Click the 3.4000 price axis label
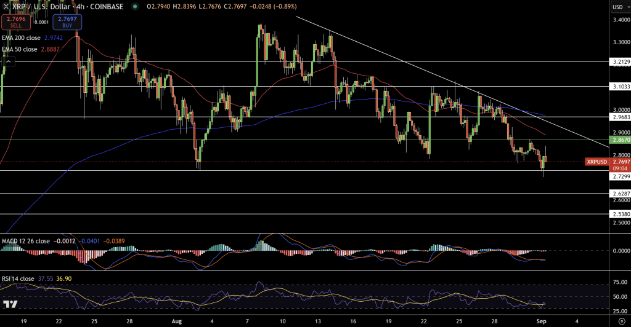The height and width of the screenshot is (327, 631). pos(621,19)
